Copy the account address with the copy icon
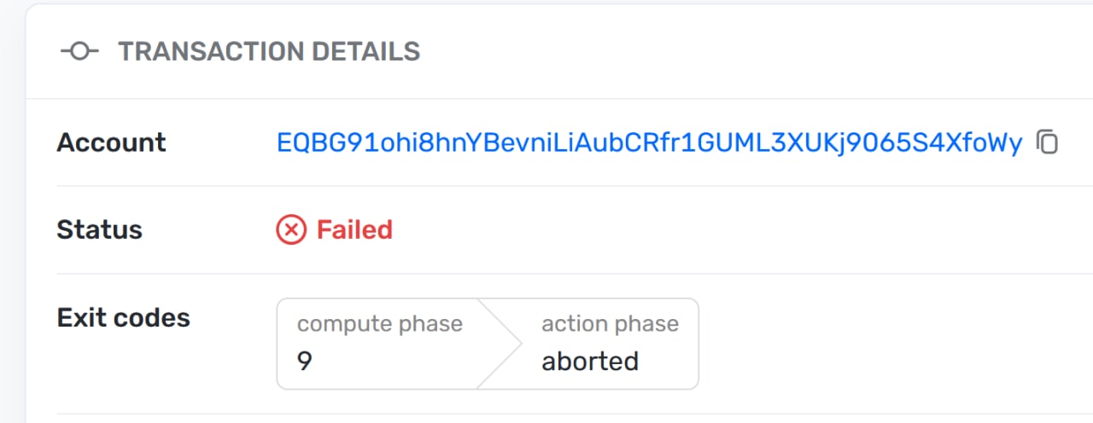 (1047, 142)
